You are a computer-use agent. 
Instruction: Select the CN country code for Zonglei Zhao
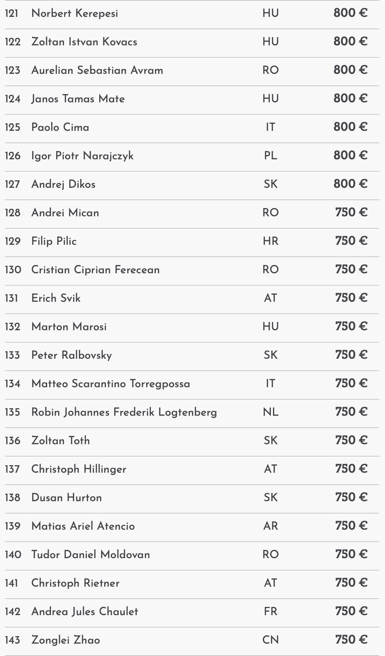[x=270, y=640]
